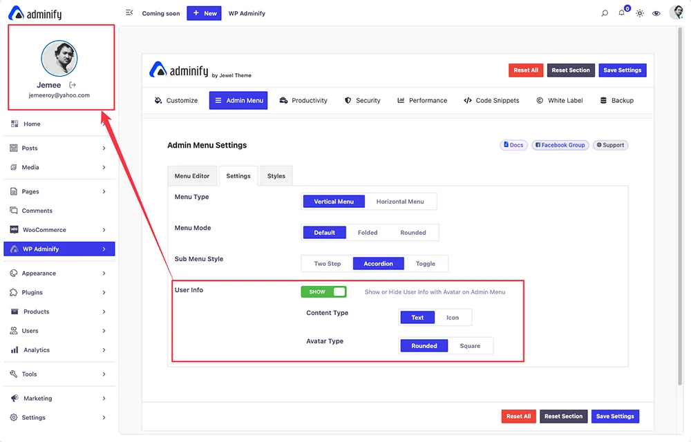691x442 pixels.
Task: Open the Security tab
Action: coord(362,100)
